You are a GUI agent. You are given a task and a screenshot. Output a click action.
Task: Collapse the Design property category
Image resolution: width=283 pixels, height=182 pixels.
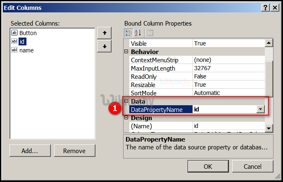[x=126, y=118]
